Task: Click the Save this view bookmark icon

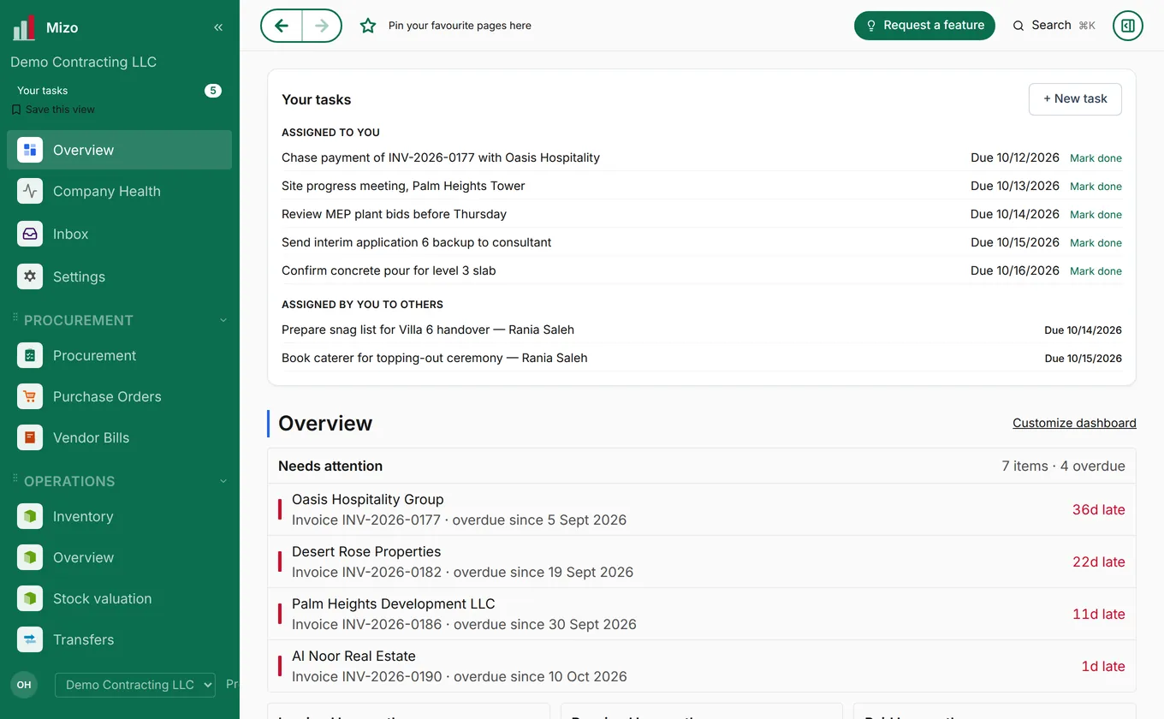Action: [x=16, y=110]
